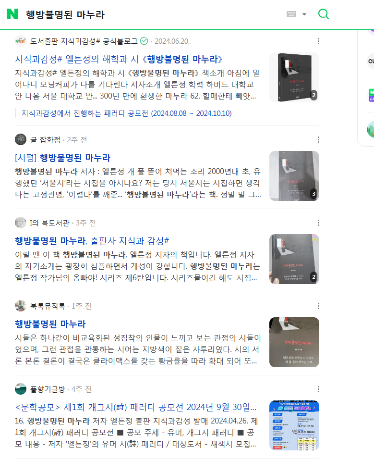Click the 글 잡화점 profile avatar
This screenshot has height=460, width=374.
click(21, 139)
